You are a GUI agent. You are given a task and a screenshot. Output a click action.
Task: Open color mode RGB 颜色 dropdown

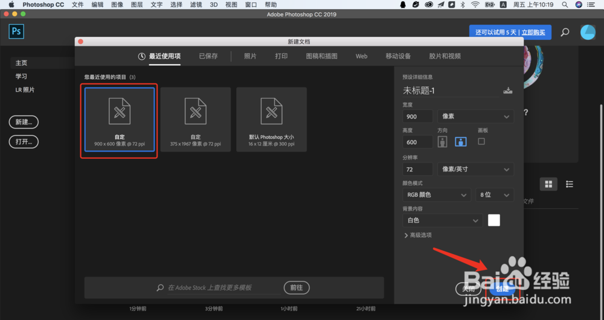[x=437, y=195]
